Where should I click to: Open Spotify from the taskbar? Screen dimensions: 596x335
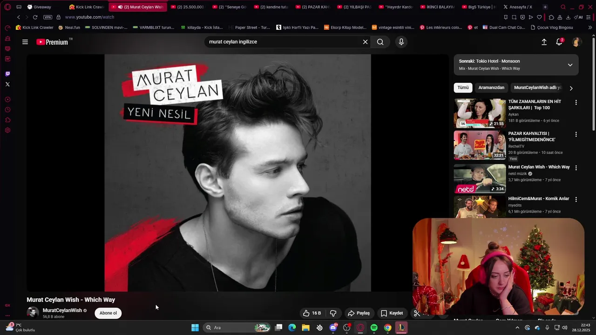[374, 328]
